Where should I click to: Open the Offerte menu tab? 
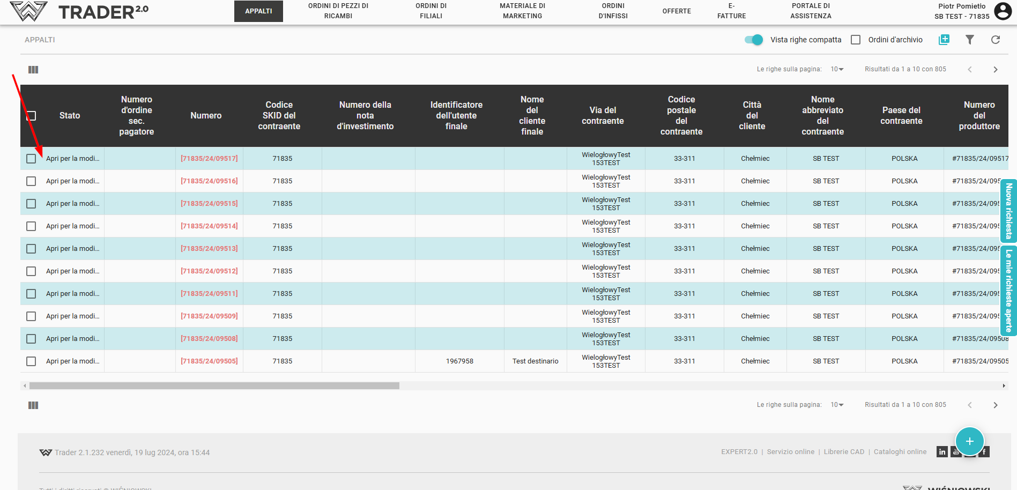pos(676,11)
